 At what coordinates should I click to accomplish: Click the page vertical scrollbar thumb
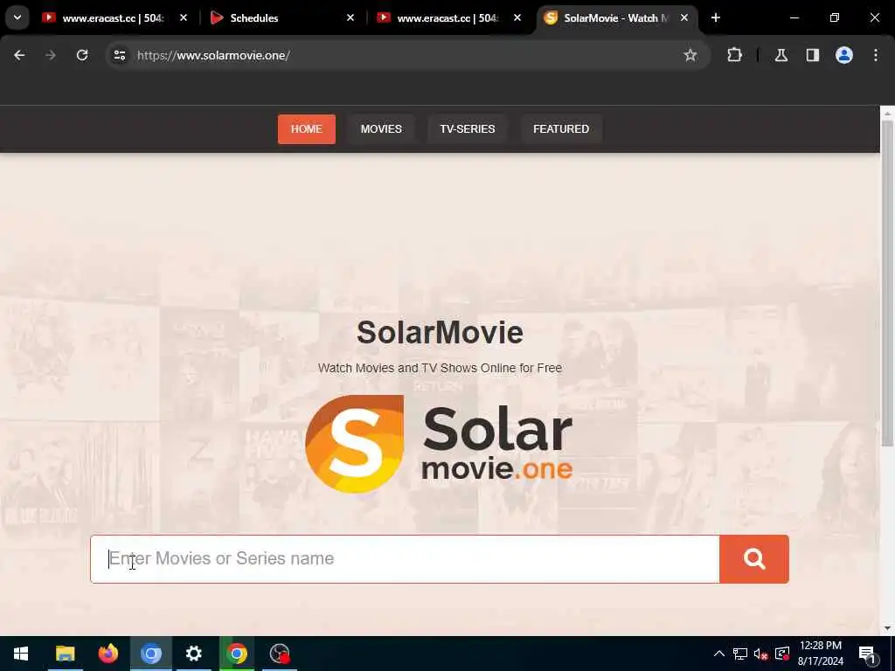[x=887, y=282]
